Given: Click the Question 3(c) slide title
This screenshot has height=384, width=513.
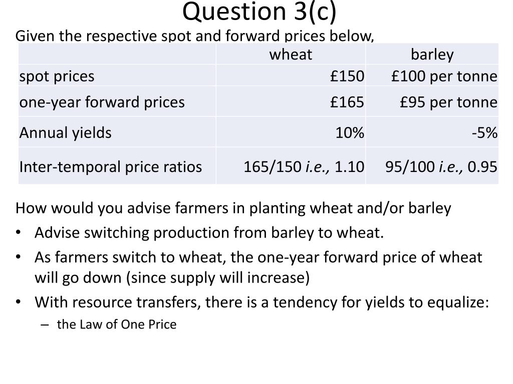Looking at the screenshot, I should pos(259,12).
